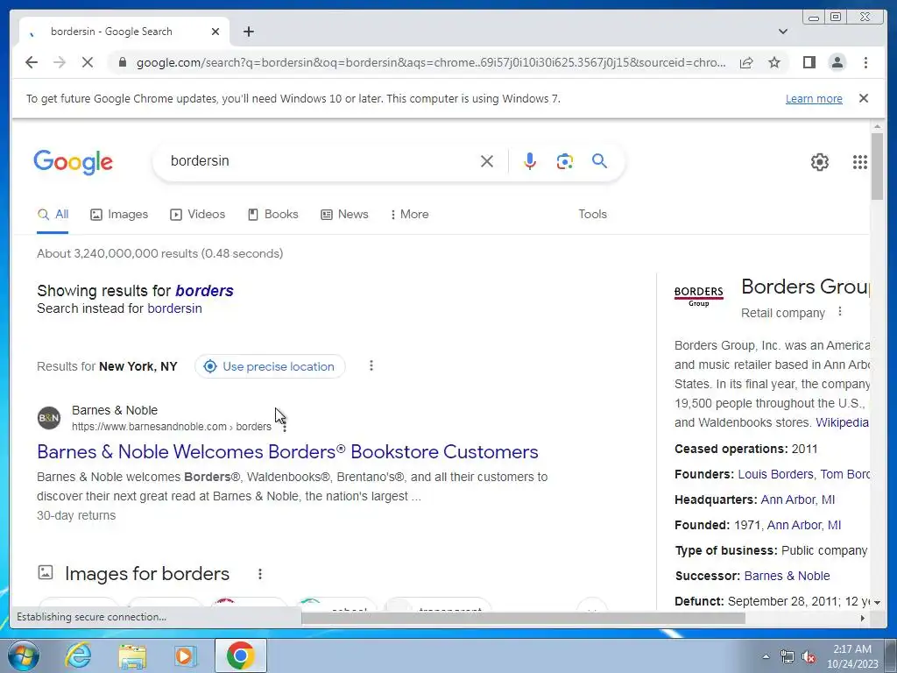Viewport: 897px width, 673px height.
Task: View site information via the padlock icon
Action: (x=122, y=62)
